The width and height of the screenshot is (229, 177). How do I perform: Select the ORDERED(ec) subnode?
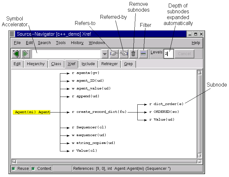click(x=164, y=112)
